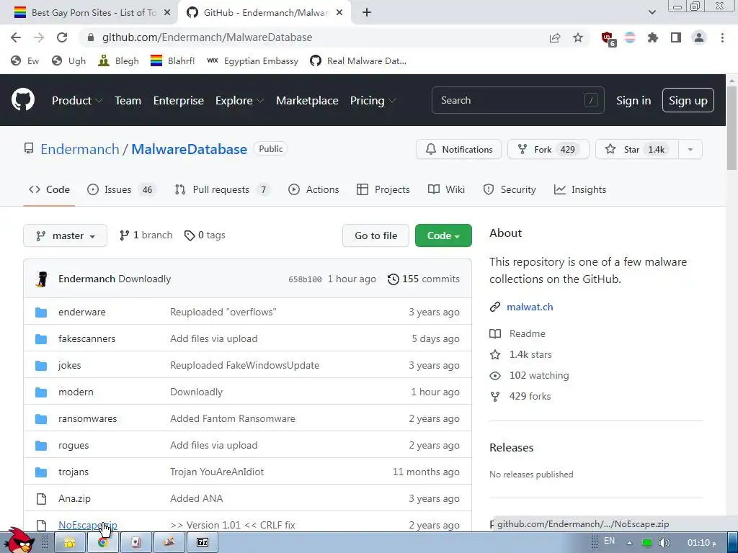Click Enterprise in the GitHub header
The image size is (738, 553).
click(x=179, y=101)
